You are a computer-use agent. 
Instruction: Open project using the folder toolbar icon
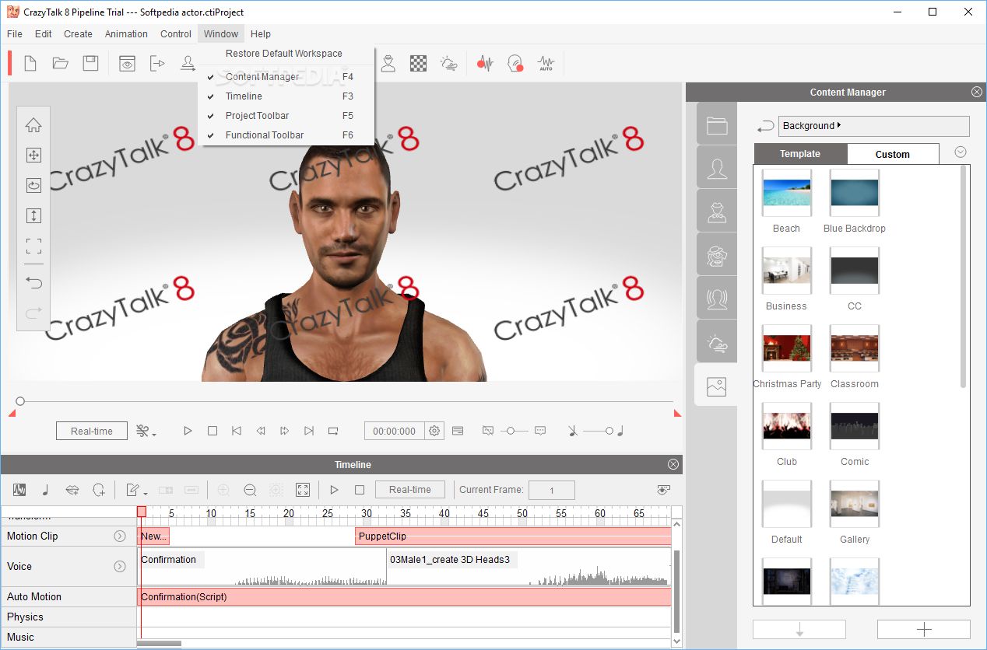point(61,64)
